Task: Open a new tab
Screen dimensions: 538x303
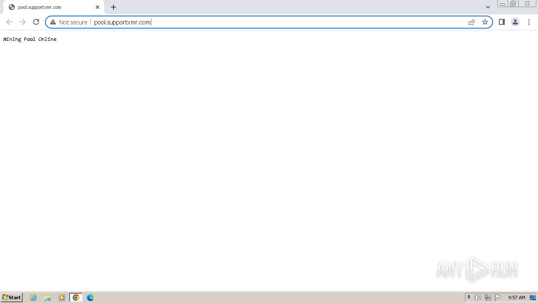Action: tap(113, 7)
